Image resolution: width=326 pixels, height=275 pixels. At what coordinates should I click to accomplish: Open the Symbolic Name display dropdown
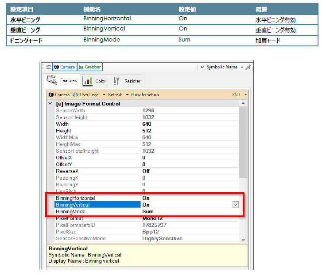point(222,67)
